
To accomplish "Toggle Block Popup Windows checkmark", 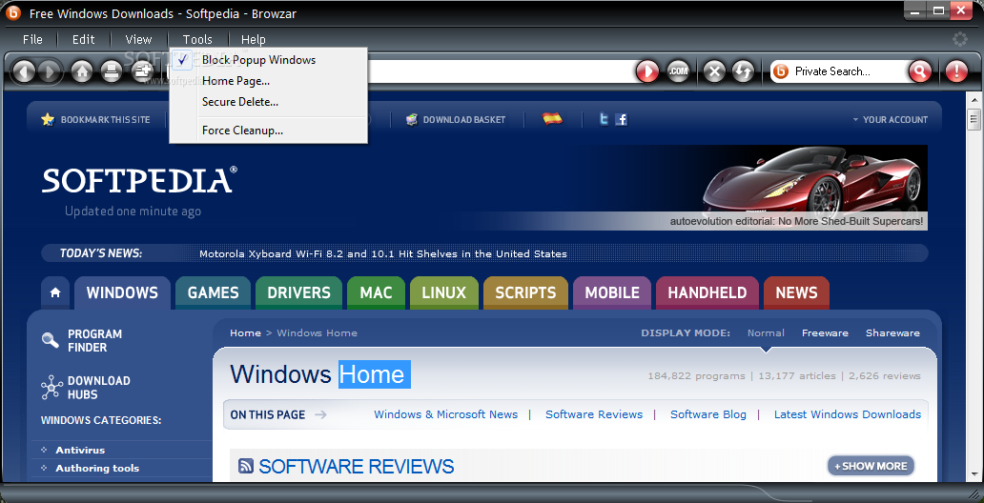I will (183, 60).
